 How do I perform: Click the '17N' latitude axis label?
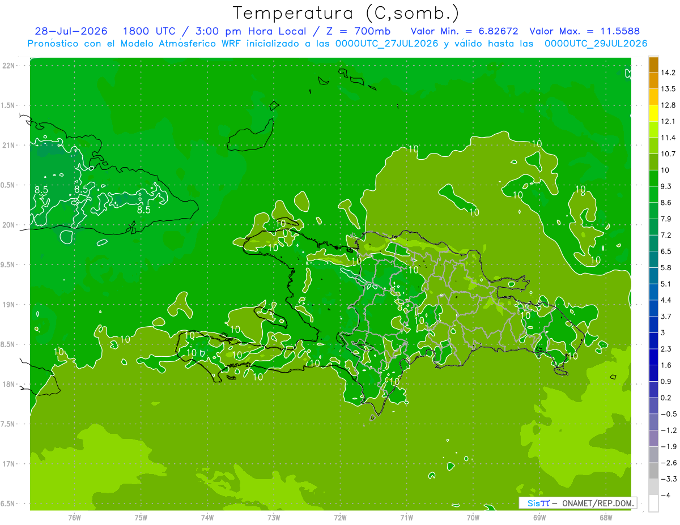pyautogui.click(x=8, y=464)
